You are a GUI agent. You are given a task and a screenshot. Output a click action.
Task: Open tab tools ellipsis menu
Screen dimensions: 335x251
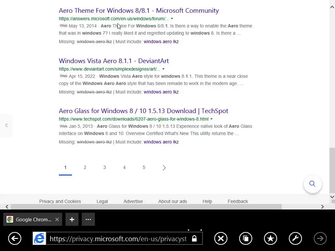pos(88,219)
